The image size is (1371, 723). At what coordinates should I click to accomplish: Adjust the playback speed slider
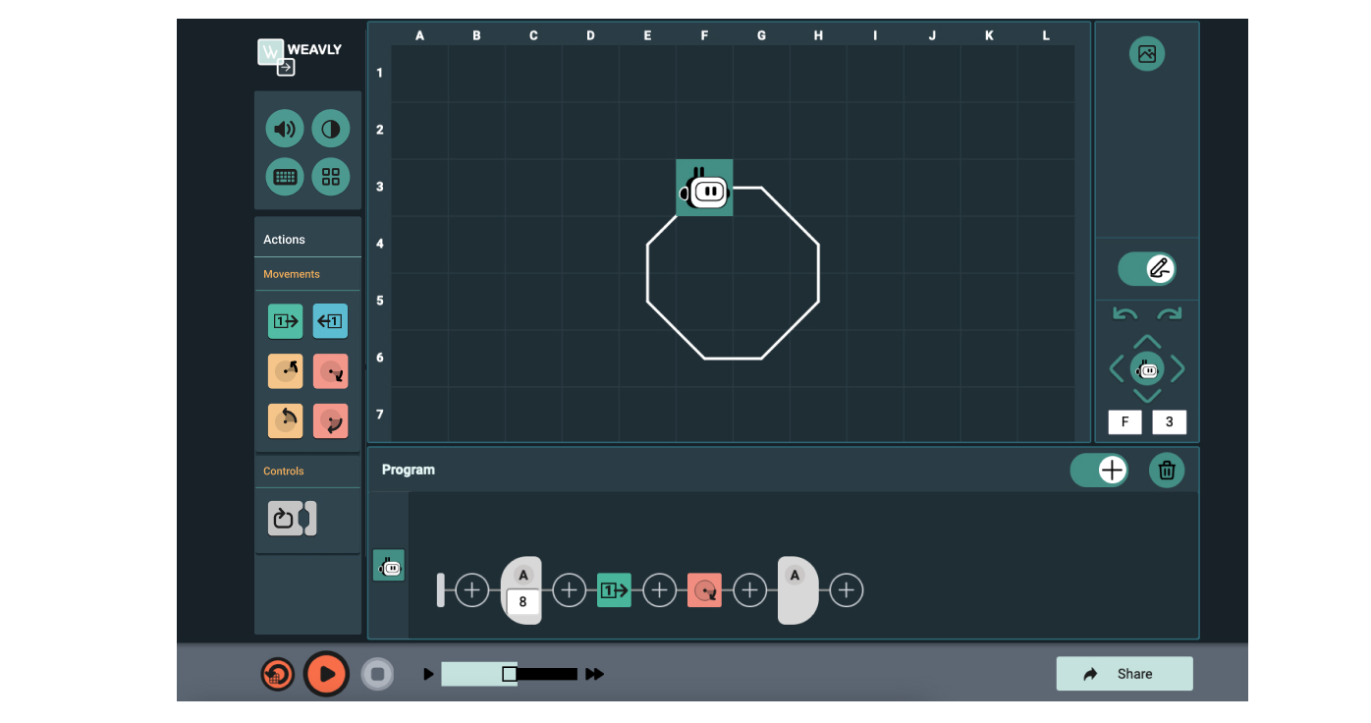510,674
